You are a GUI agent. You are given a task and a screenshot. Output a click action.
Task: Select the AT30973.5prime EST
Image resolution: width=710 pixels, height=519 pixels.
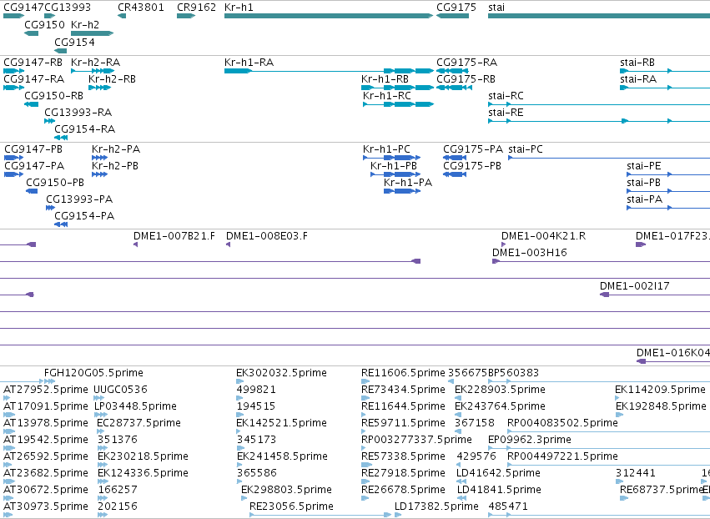pos(8,515)
